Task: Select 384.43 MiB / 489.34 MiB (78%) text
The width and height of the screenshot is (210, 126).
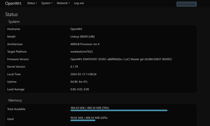Action: pos(90,108)
